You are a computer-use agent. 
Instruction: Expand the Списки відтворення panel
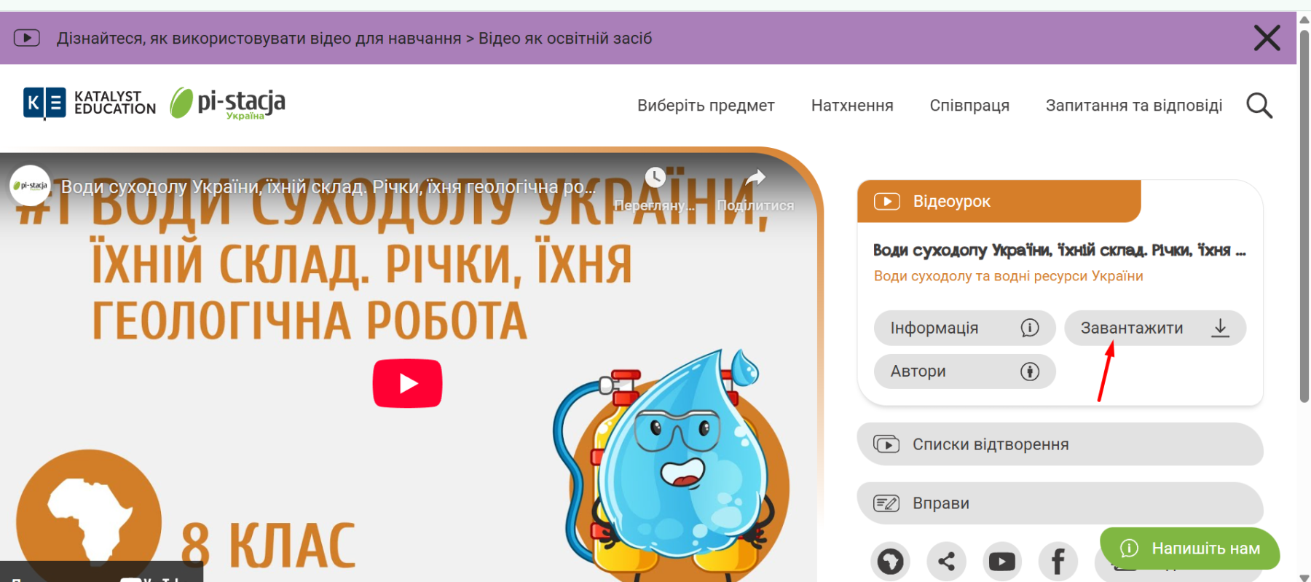1059,444
